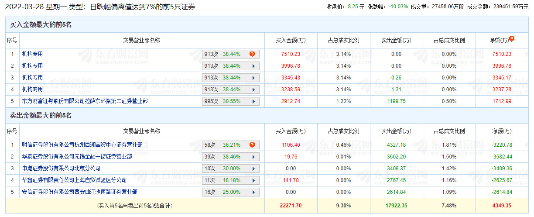Viewport: 534px width, 217px height.
Task: Click the 39次 38.46% stats box
Action: (231, 157)
